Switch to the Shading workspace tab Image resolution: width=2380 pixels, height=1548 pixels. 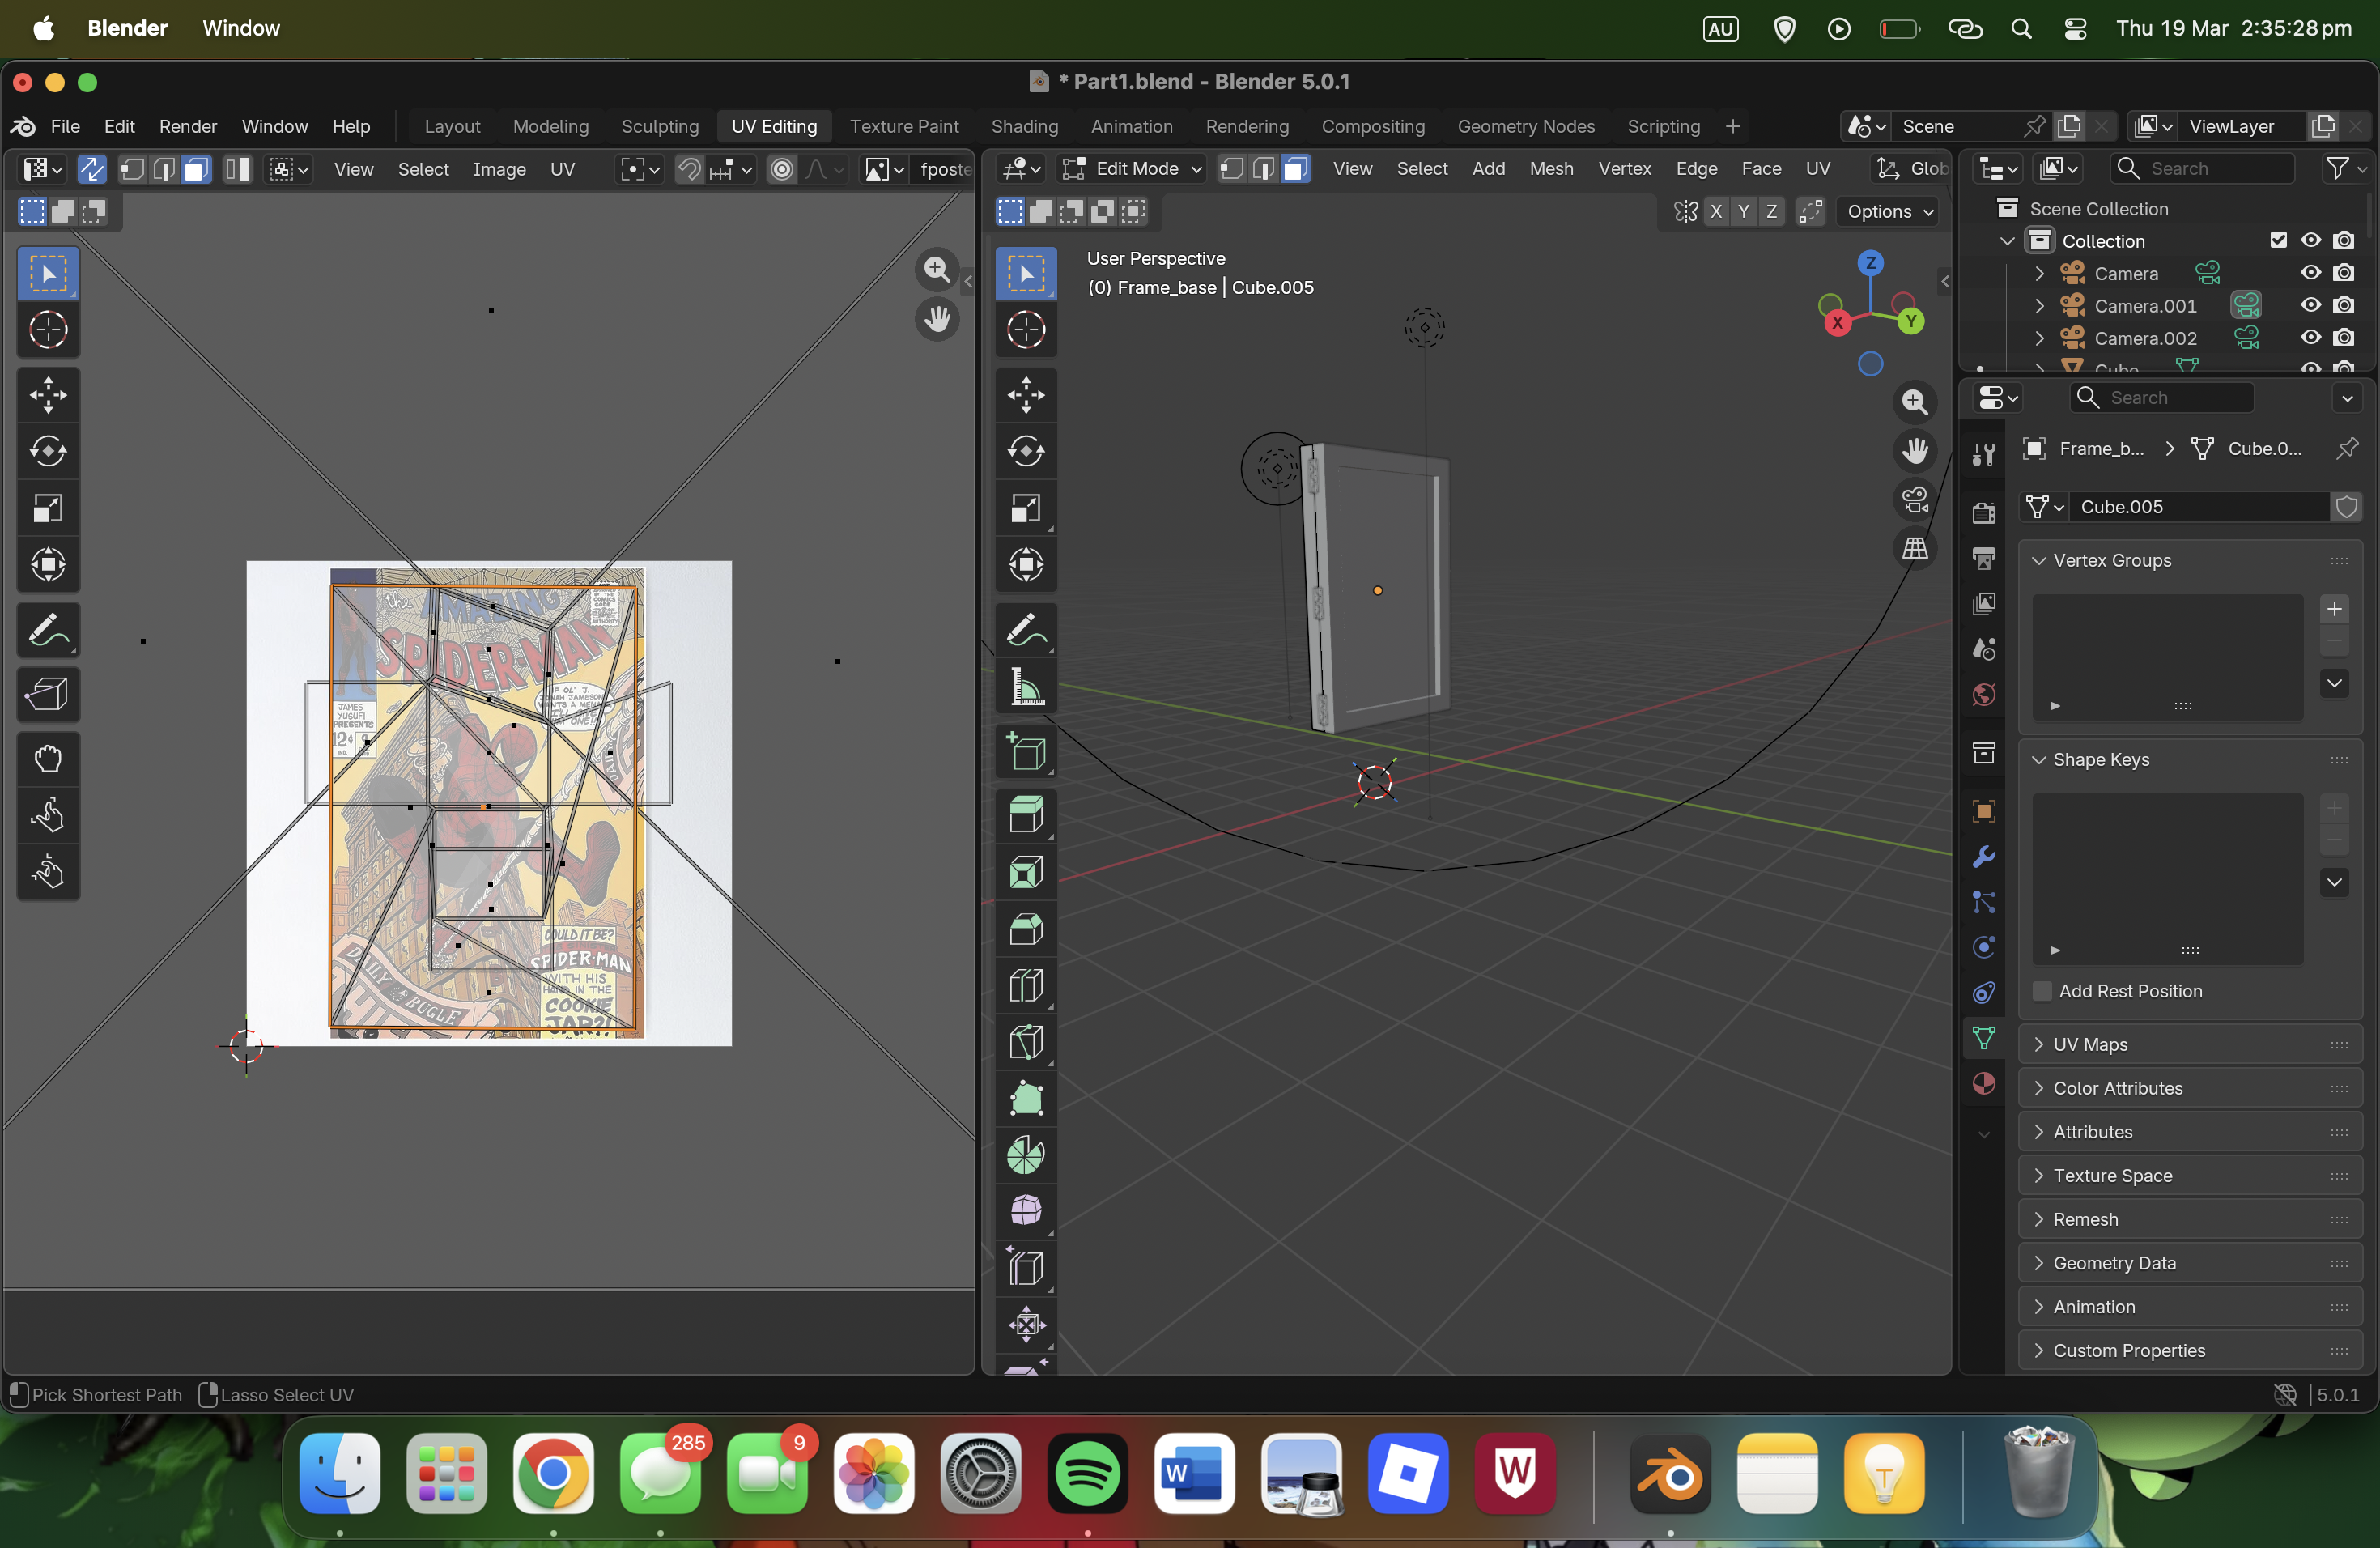tap(1024, 126)
